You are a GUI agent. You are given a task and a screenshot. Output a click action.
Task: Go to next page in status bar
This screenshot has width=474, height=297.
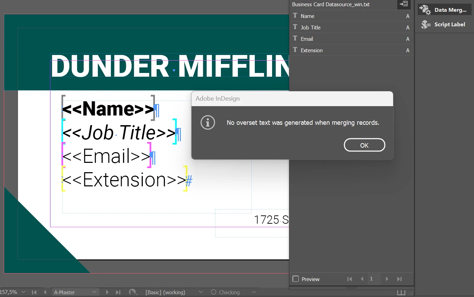coord(107,292)
